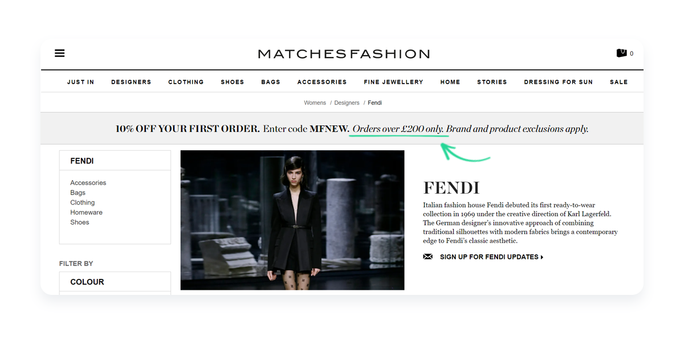Go to the Shoes nav section
Image resolution: width=684 pixels, height=337 pixels.
pyautogui.click(x=233, y=82)
